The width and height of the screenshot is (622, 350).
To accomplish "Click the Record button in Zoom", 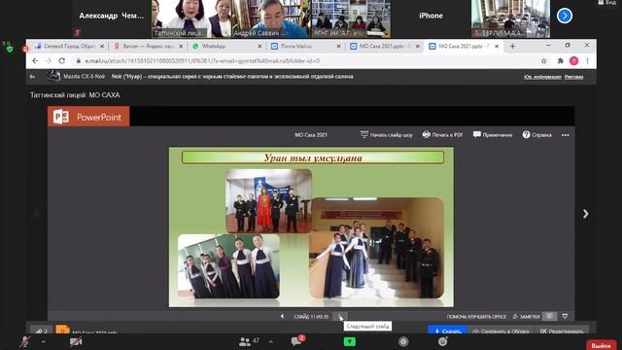I will click(x=403, y=341).
